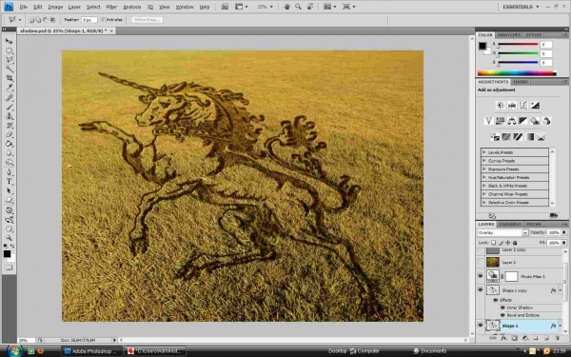Click the Feather input field

[x=89, y=20]
